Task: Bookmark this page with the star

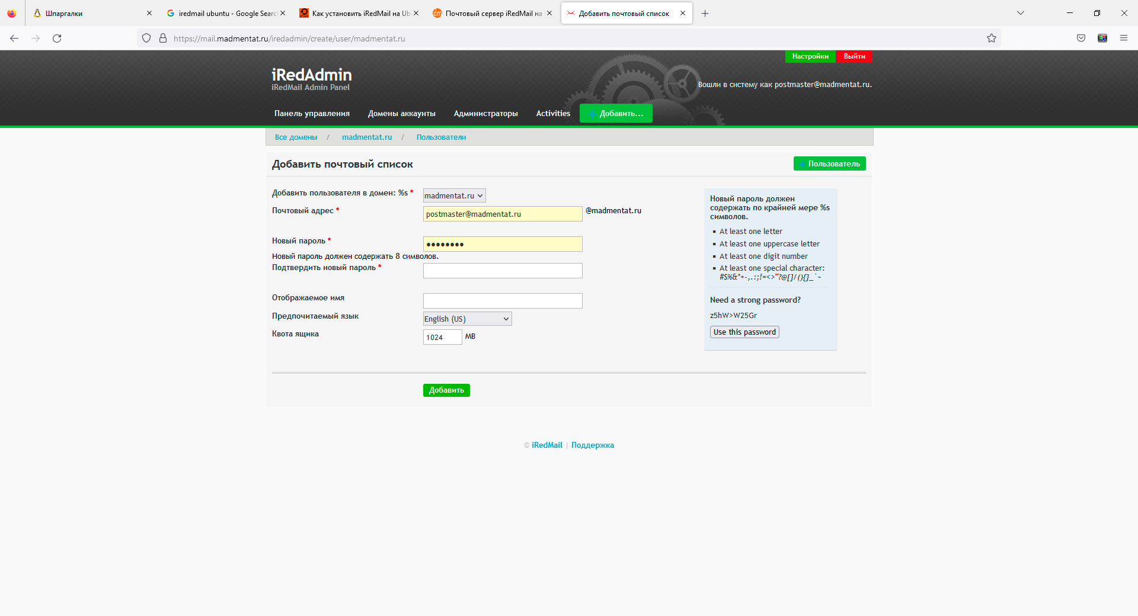Action: (992, 38)
